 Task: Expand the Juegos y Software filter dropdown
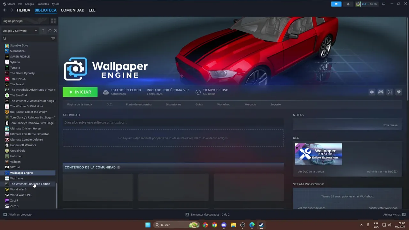click(x=20, y=31)
